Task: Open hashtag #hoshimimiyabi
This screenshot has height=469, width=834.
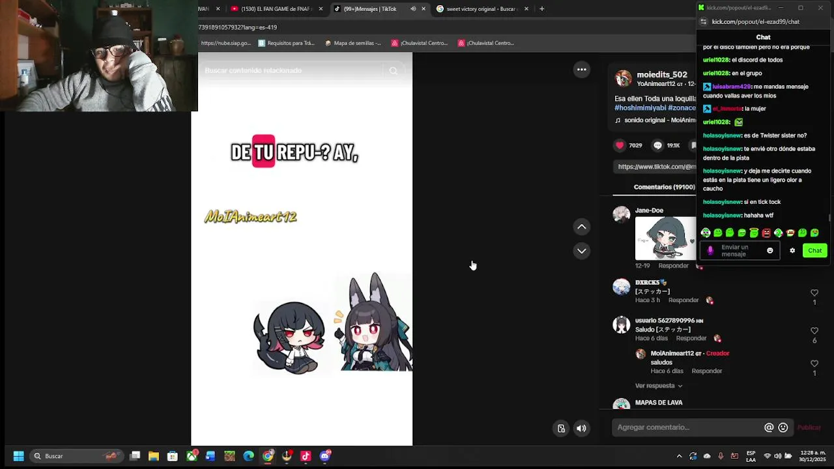Action: pos(640,107)
